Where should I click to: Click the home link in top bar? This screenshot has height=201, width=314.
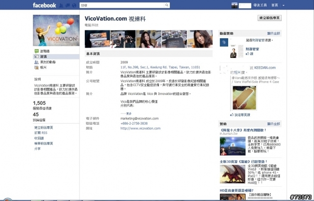point(275,5)
